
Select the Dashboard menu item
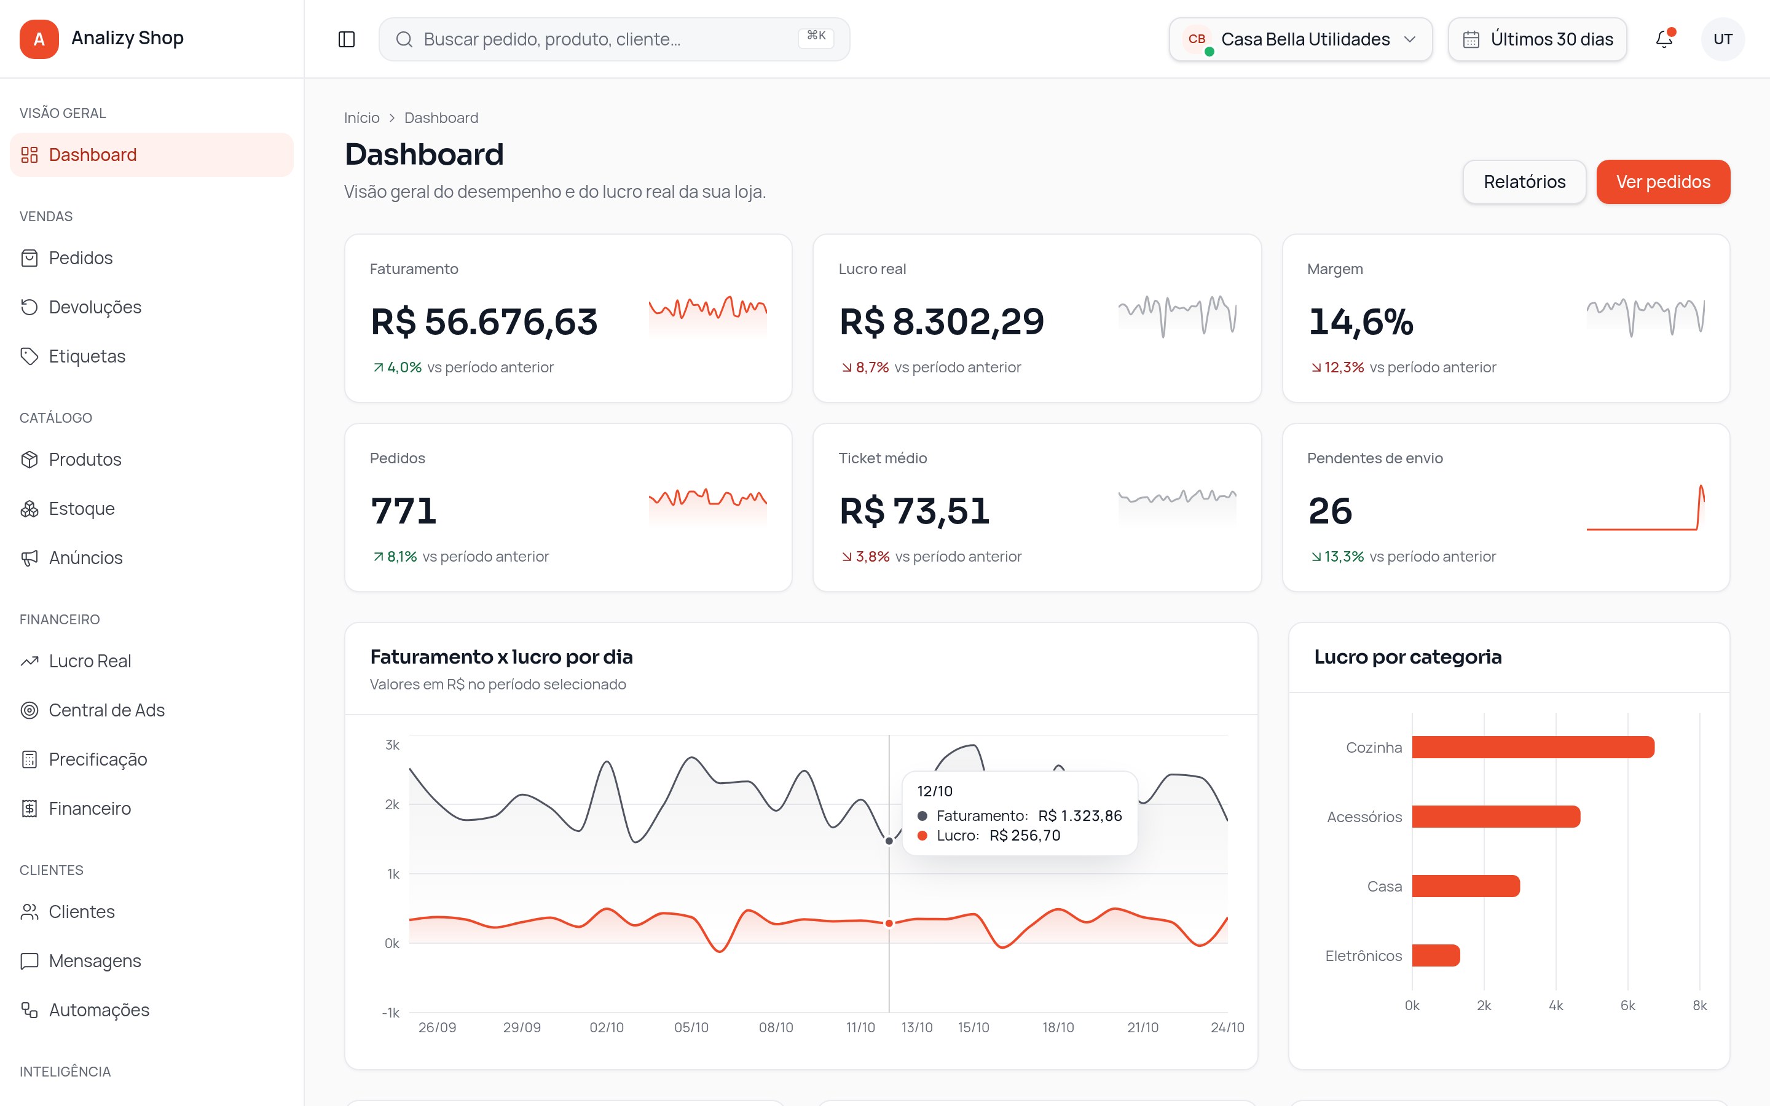(152, 155)
